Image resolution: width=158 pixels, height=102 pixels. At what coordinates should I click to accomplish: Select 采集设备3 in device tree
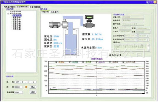pos(17,19)
